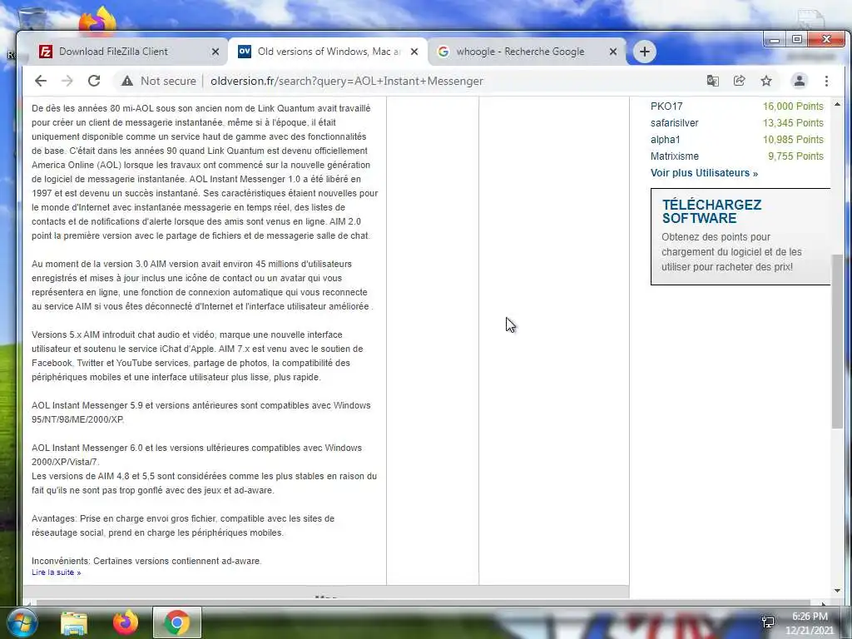Viewport: 852px width, 639px height.
Task: Click user safarisilver in the ranking
Action: click(x=674, y=123)
